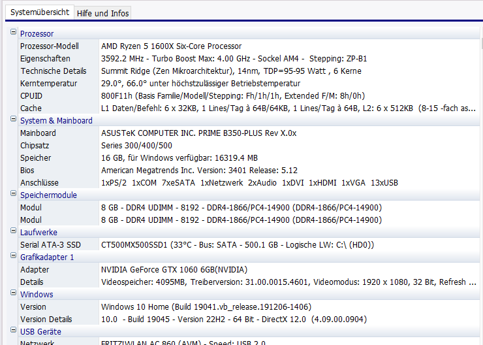The height and width of the screenshot is (345, 483).
Task: Select the L1 Daten/Befehl cache value
Action: tap(288, 108)
